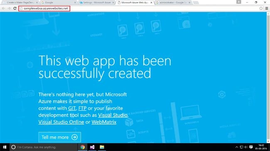
Task: Close the Settings - Microsoft Azure tab
Action: tap(113, 2)
